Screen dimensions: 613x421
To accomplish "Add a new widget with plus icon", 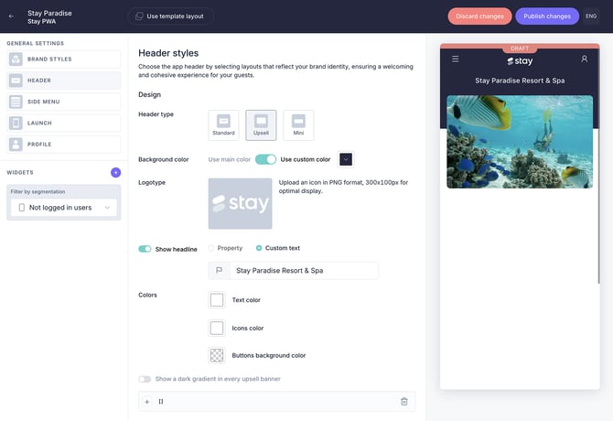I will tap(115, 172).
